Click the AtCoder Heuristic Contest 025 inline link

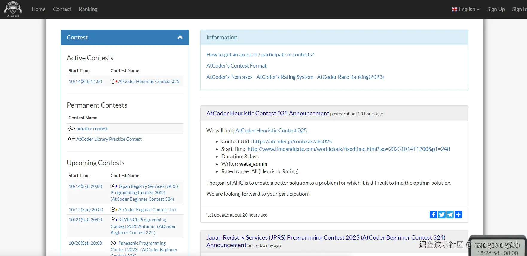click(x=271, y=130)
